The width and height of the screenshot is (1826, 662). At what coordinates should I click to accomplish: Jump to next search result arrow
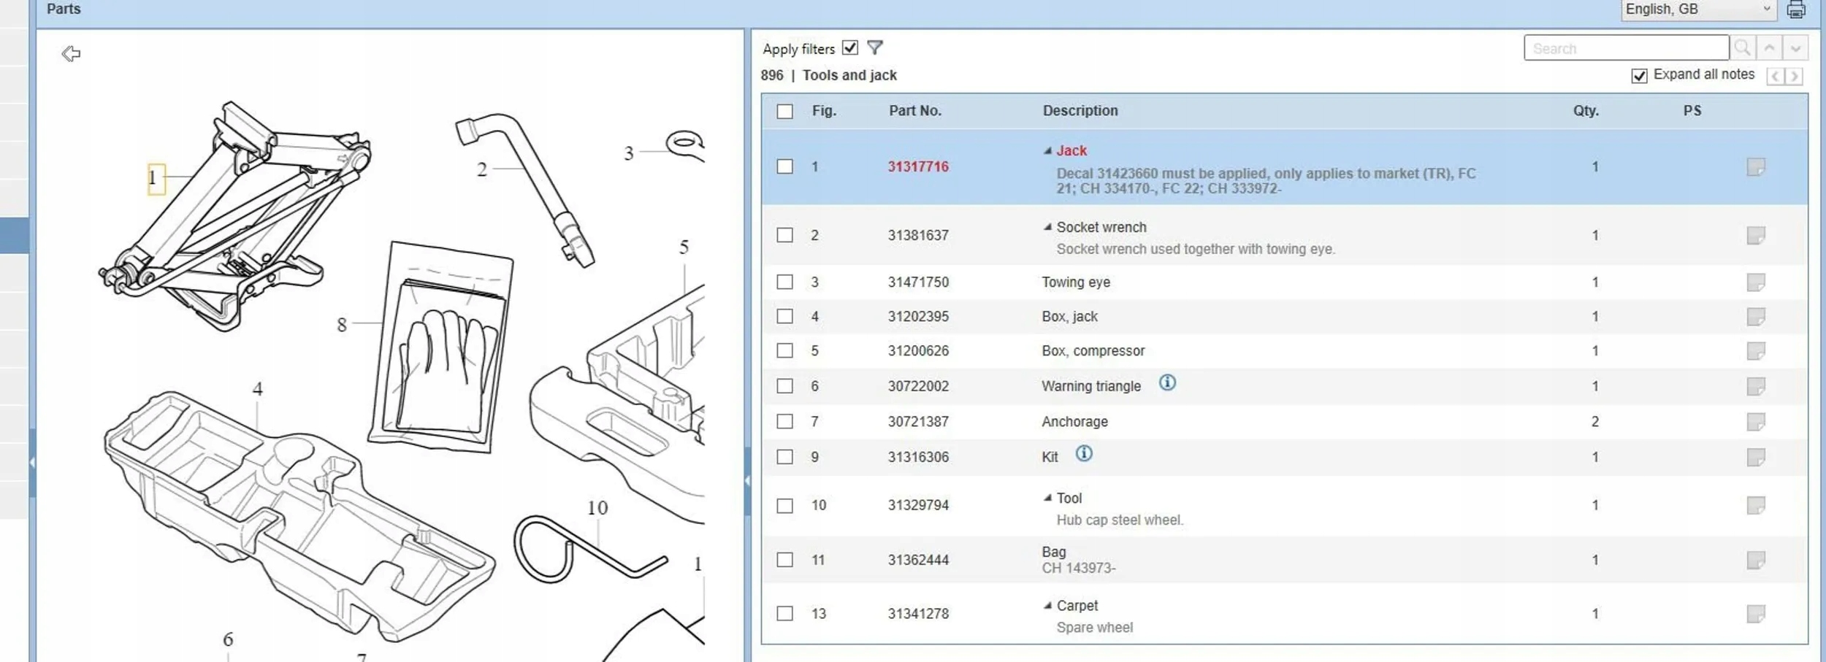(x=1795, y=48)
